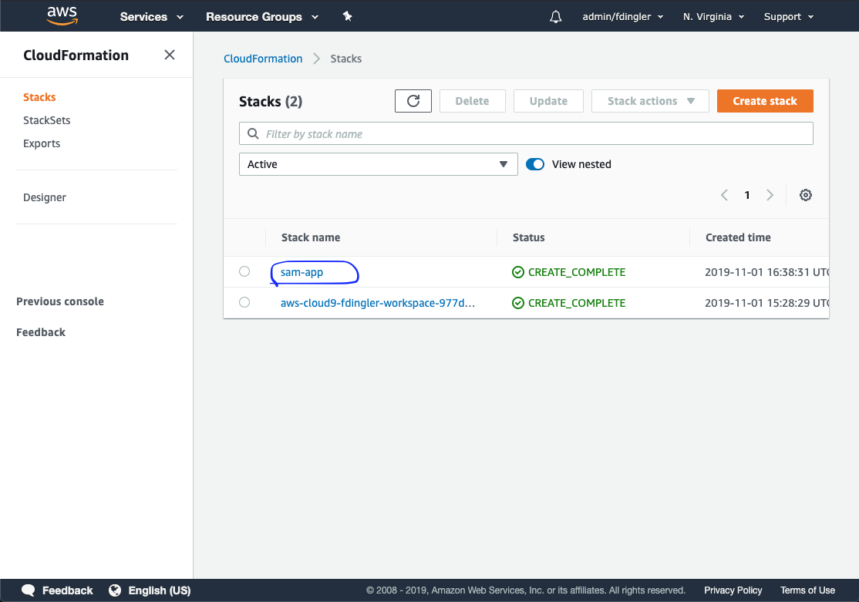859x602 pixels.
Task: Click the English (US) language selector
Action: pyautogui.click(x=160, y=590)
